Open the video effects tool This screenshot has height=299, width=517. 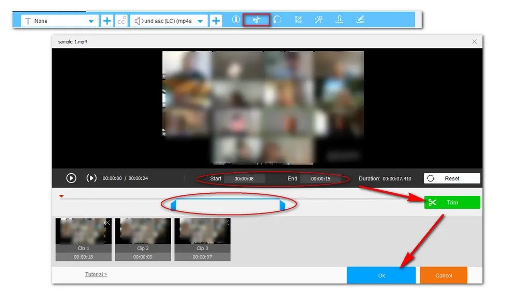(x=319, y=20)
